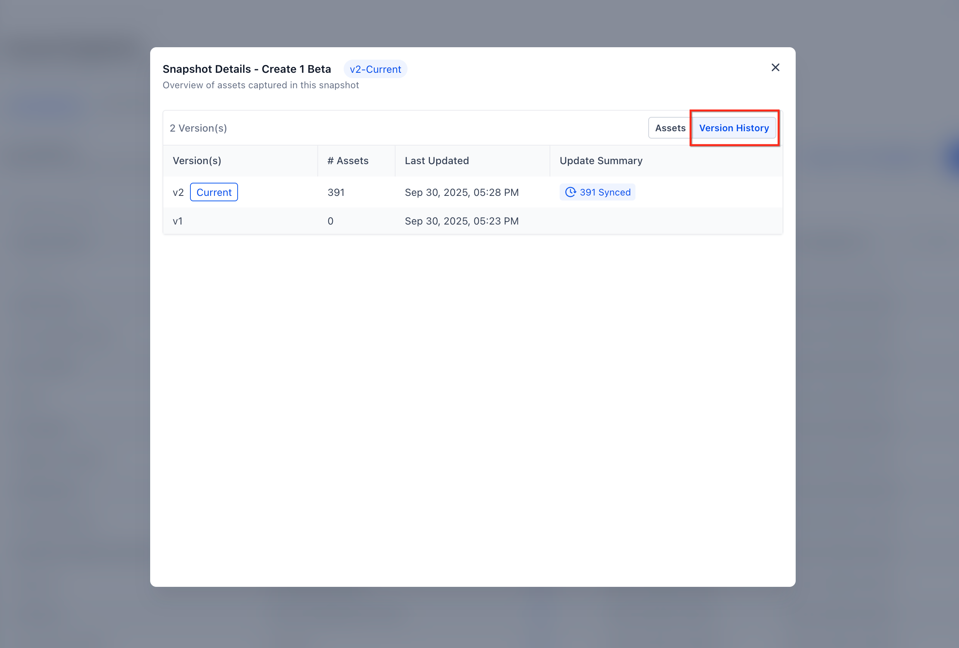Click the 2 Version(s) count label
959x648 pixels.
(x=198, y=129)
